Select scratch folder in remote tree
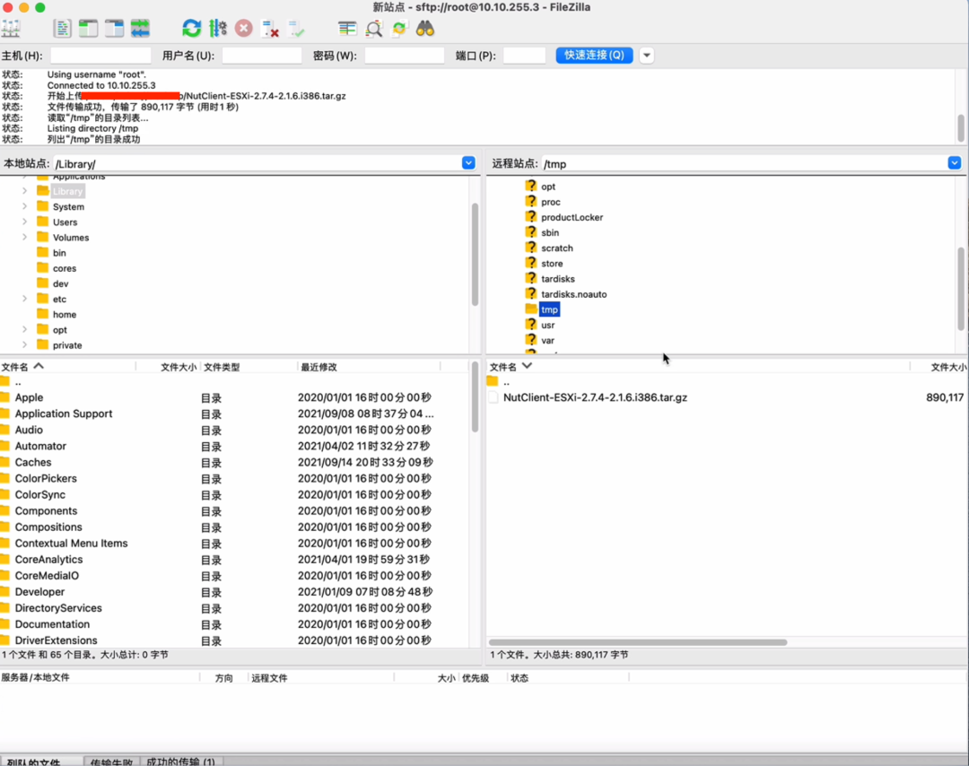Screen dimensions: 969x766 pyautogui.click(x=557, y=248)
